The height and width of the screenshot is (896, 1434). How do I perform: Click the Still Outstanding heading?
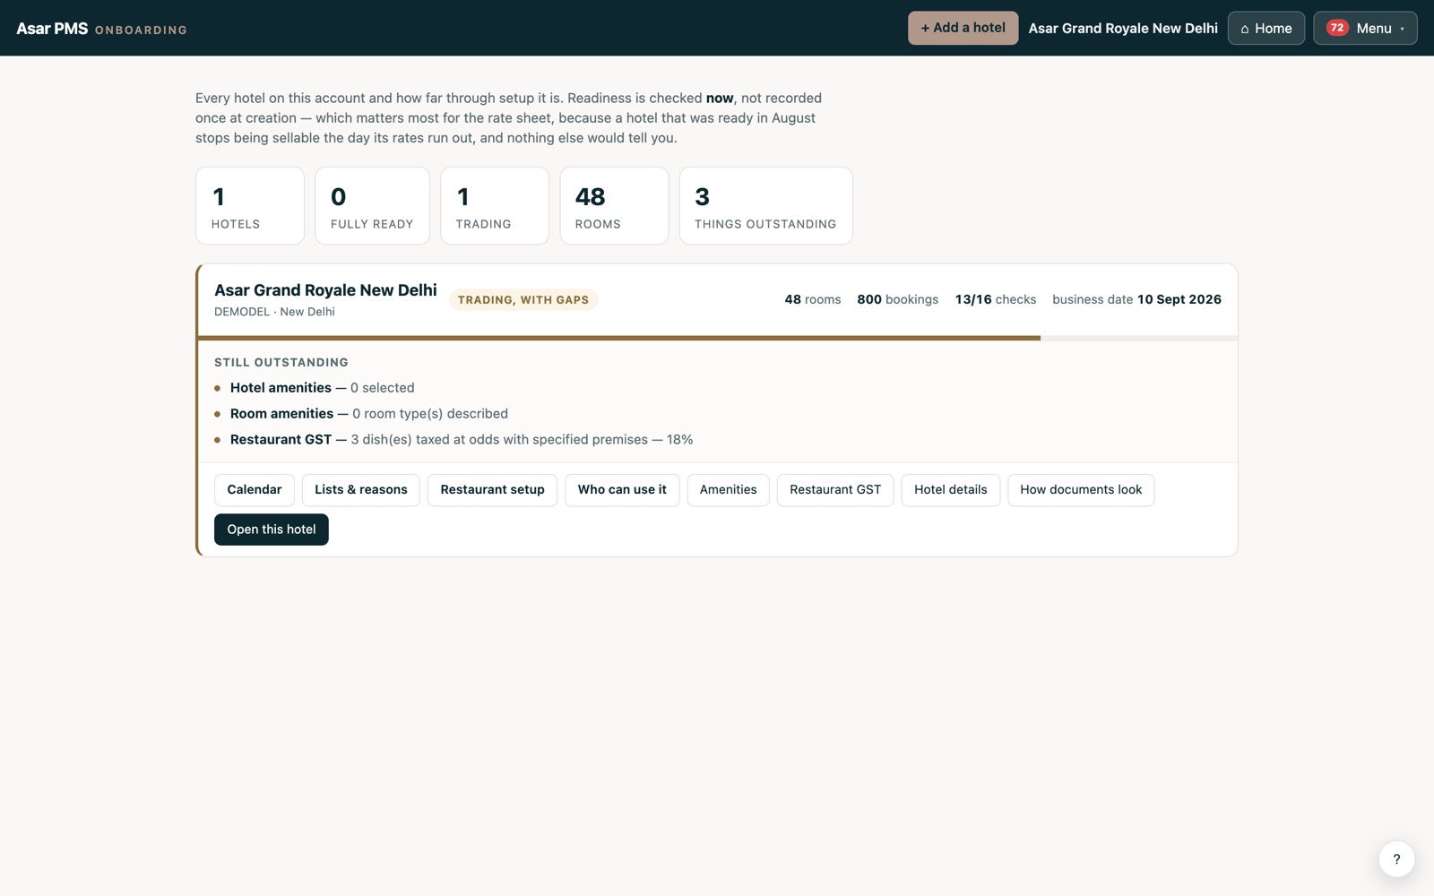281,363
